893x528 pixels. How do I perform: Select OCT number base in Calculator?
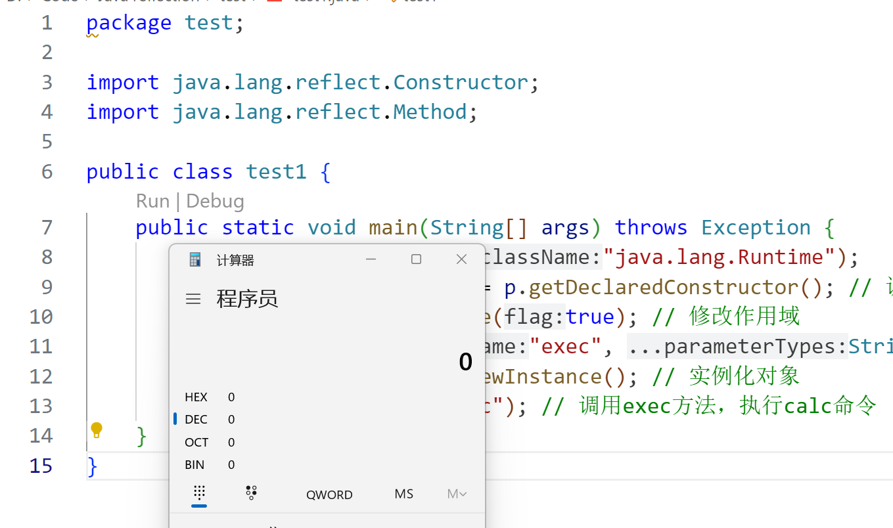pos(210,443)
